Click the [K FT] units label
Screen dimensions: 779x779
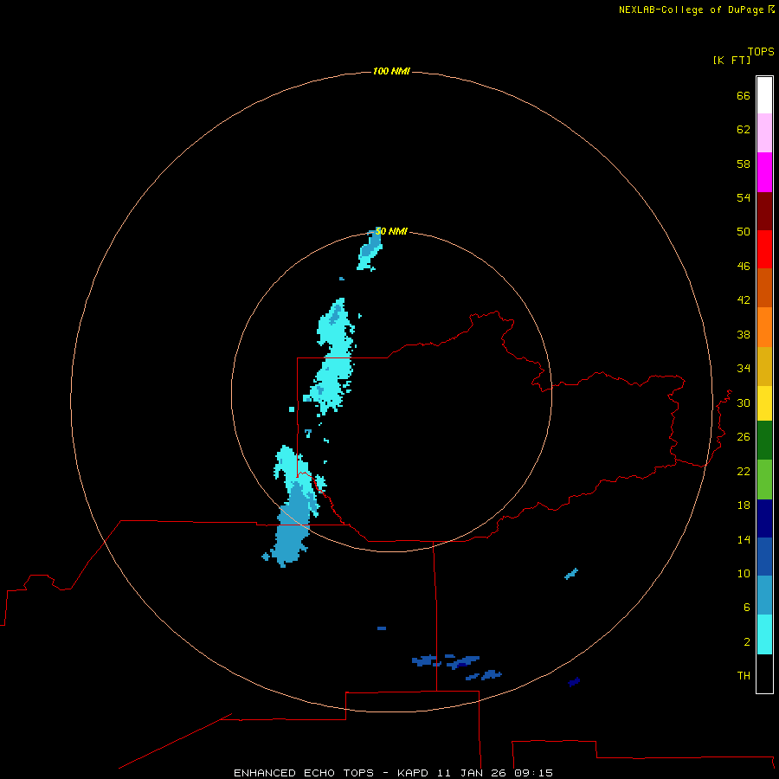click(x=731, y=60)
